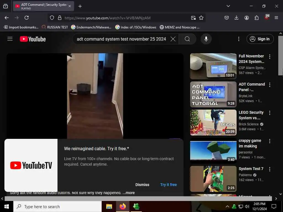This screenshot has height=212, width=283.
Task: Expand description with ...more
Action: click(129, 193)
